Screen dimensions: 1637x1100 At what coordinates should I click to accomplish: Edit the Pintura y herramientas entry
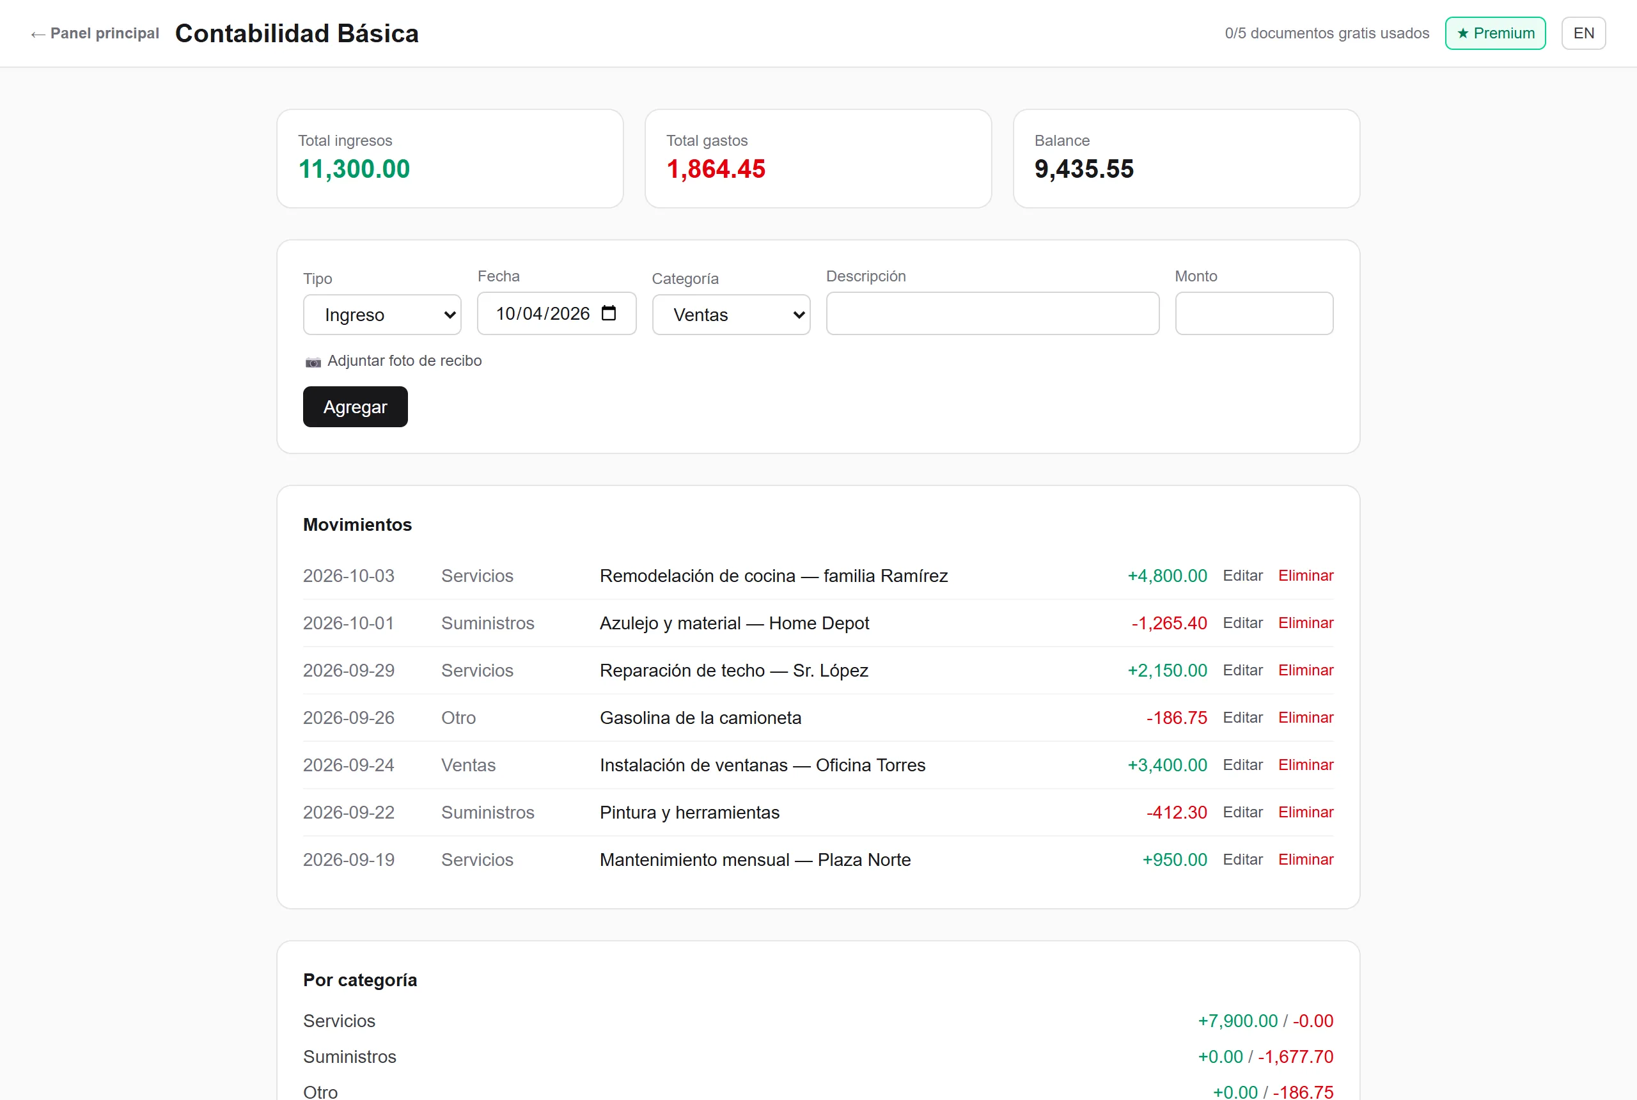click(x=1243, y=812)
